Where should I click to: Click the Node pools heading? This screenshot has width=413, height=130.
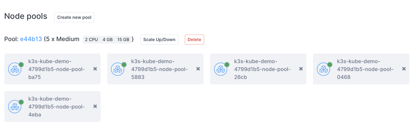(x=26, y=16)
